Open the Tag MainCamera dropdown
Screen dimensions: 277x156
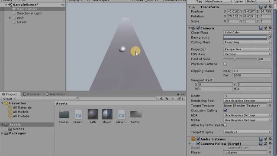(218, 1)
